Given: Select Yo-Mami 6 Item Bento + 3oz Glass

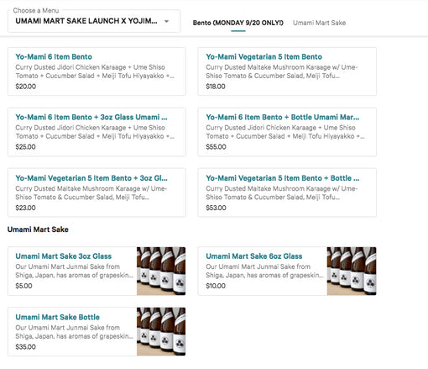Looking at the screenshot, I should [x=97, y=132].
